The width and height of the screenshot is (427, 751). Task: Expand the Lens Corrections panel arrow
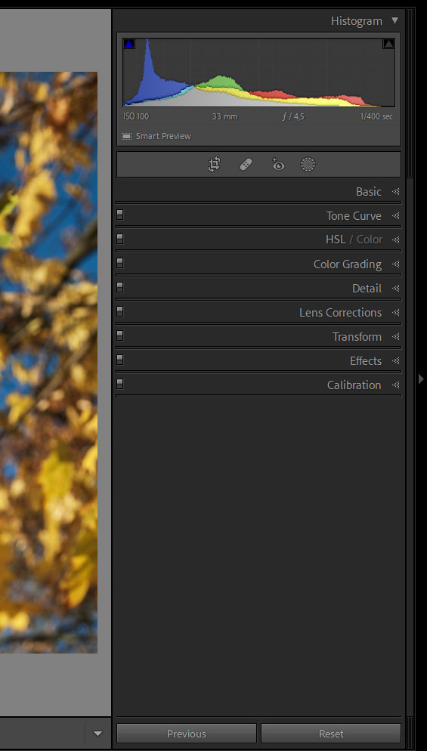click(x=395, y=312)
